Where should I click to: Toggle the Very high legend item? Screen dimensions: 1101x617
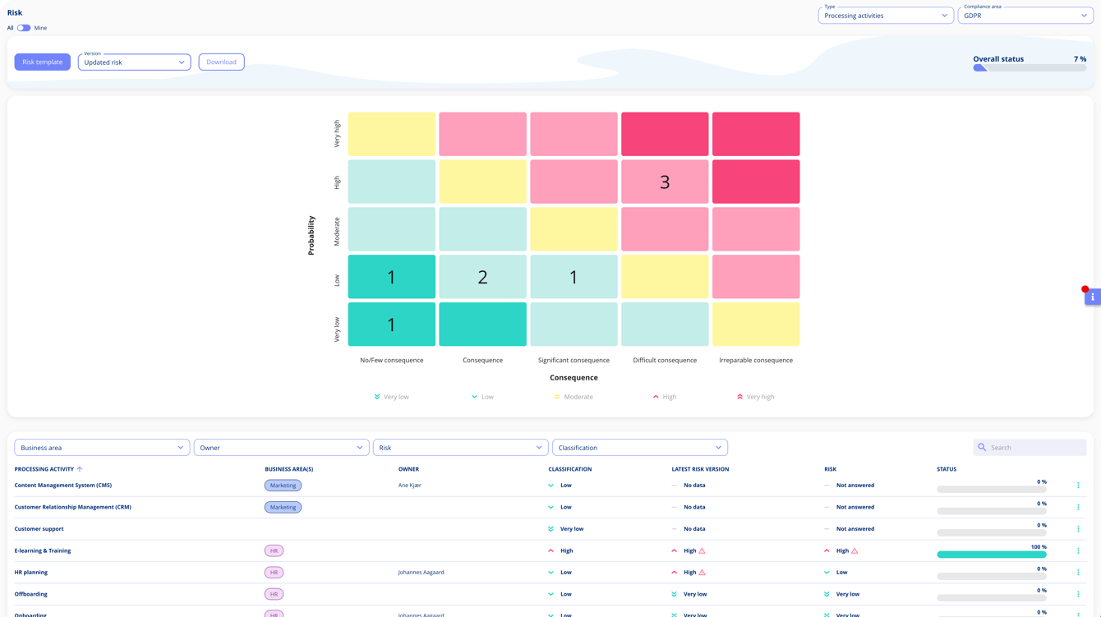[755, 397]
